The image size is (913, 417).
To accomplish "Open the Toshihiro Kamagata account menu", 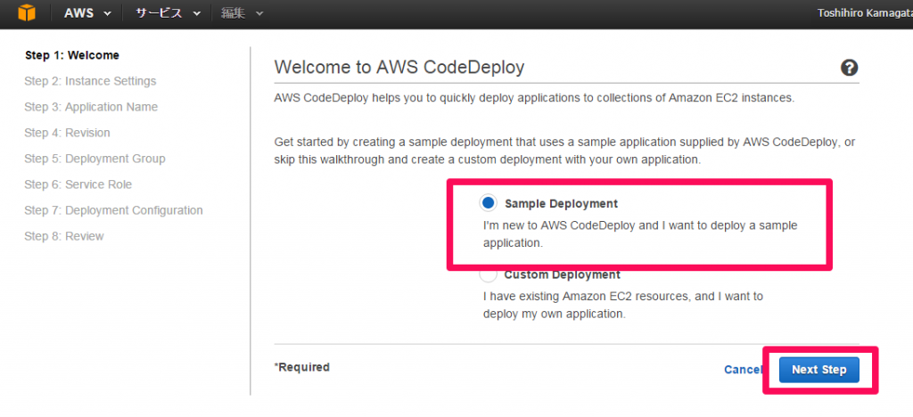I will (x=865, y=13).
